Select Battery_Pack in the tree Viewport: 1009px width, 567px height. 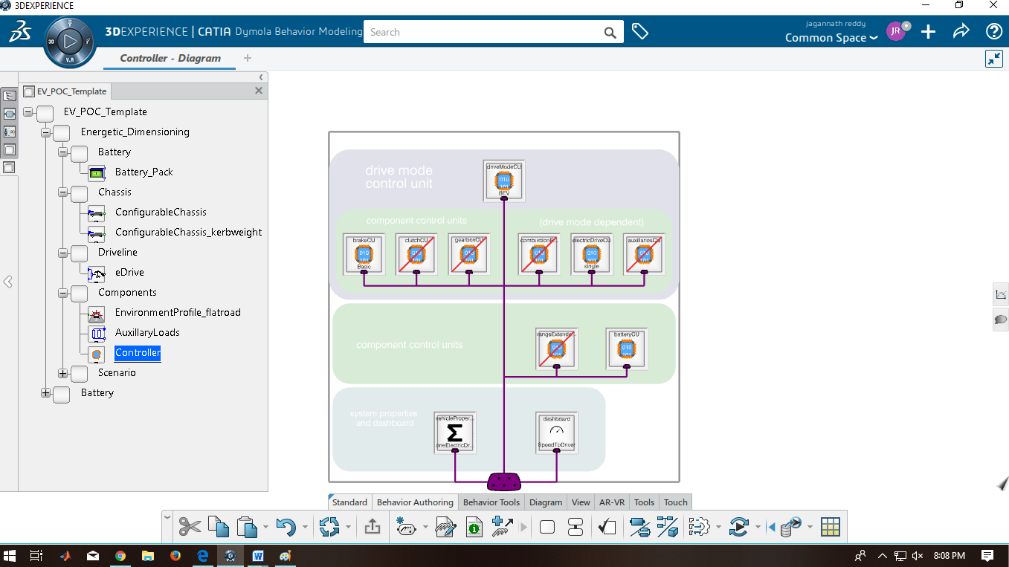click(x=144, y=172)
